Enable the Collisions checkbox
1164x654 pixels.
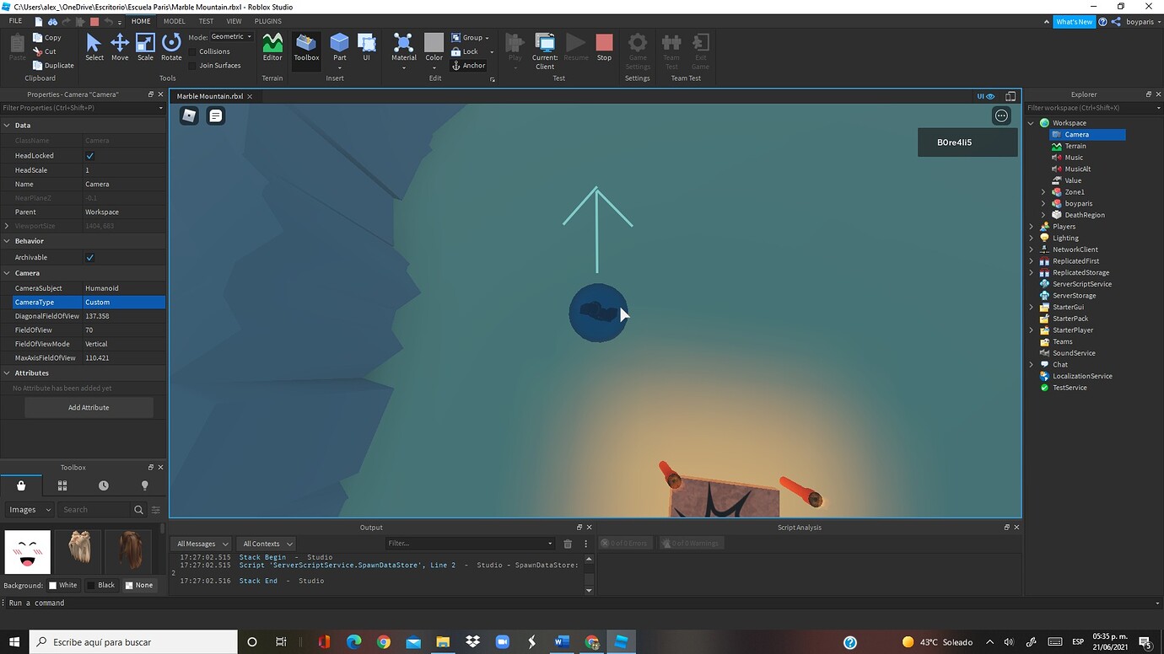[x=192, y=51]
